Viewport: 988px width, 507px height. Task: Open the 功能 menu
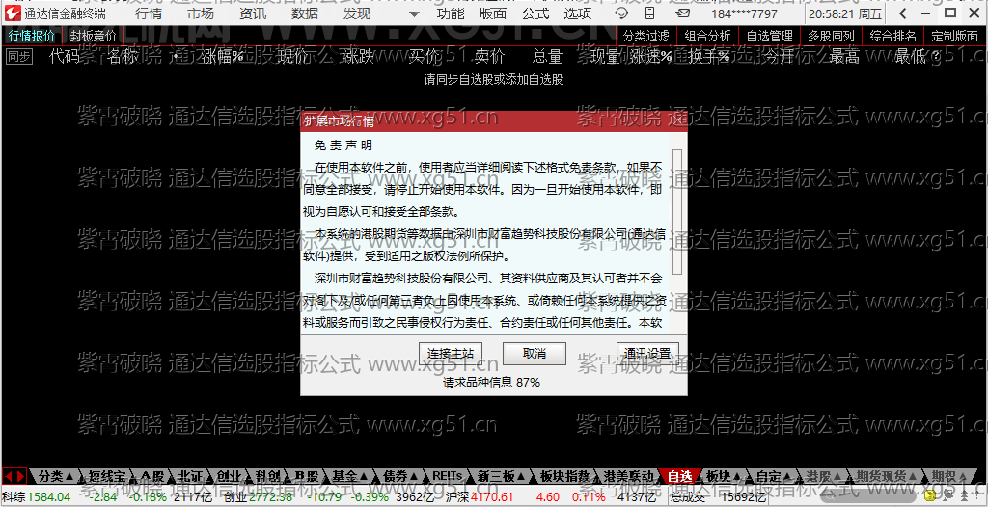(450, 13)
